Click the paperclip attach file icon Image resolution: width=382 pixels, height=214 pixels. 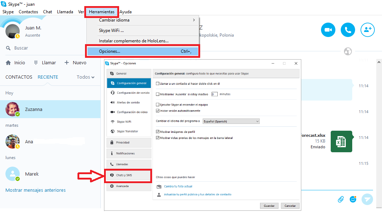(341, 199)
